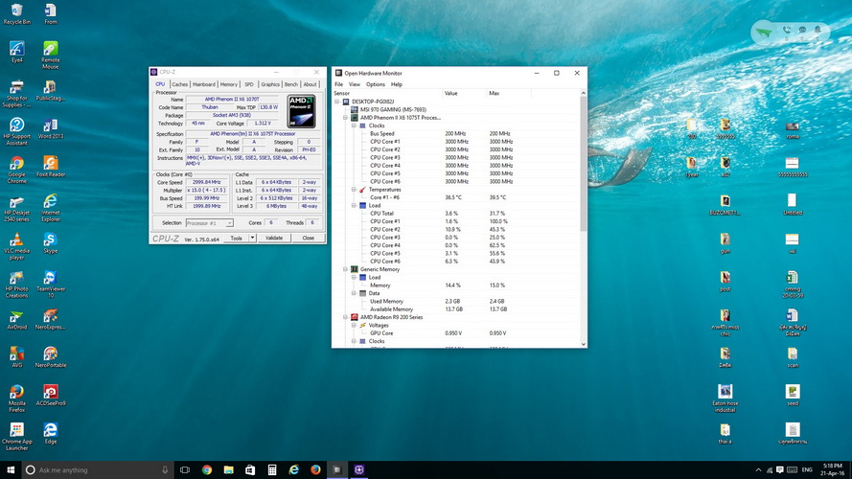This screenshot has height=479, width=852.
Task: Switch to the Mainboard tab in CPU-Z
Action: coord(204,84)
